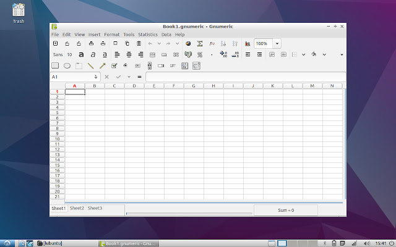Viewport: 396px width, 247px height.
Task: Save the workbook using the Save icon
Action: point(79,43)
